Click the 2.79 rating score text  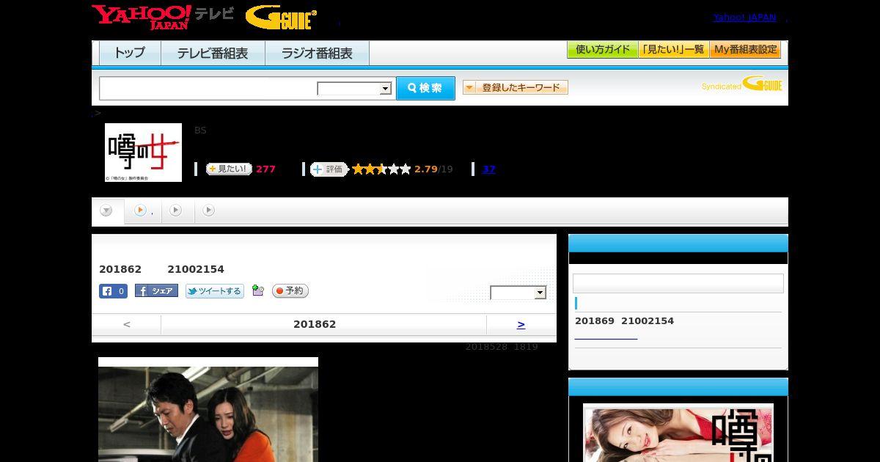425,169
